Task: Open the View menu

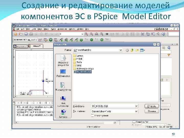Action: tap(28, 29)
